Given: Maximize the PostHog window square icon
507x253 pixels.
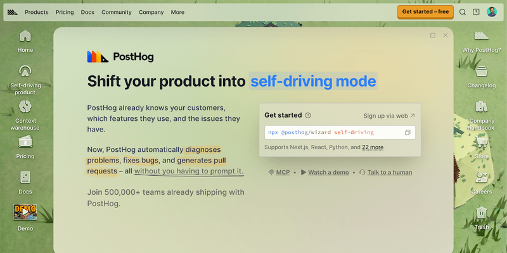Looking at the screenshot, I should pos(433,35).
